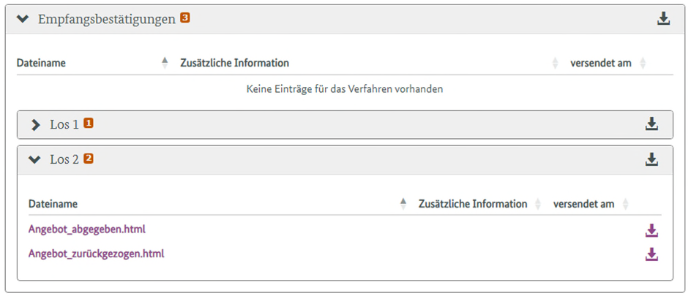Open the Angebot_abgegeben.html link
691x304 pixels.
[x=87, y=229]
